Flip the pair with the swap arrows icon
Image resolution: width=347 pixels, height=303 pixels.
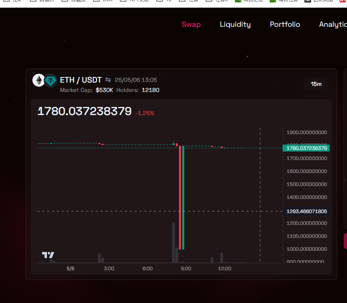click(x=108, y=80)
